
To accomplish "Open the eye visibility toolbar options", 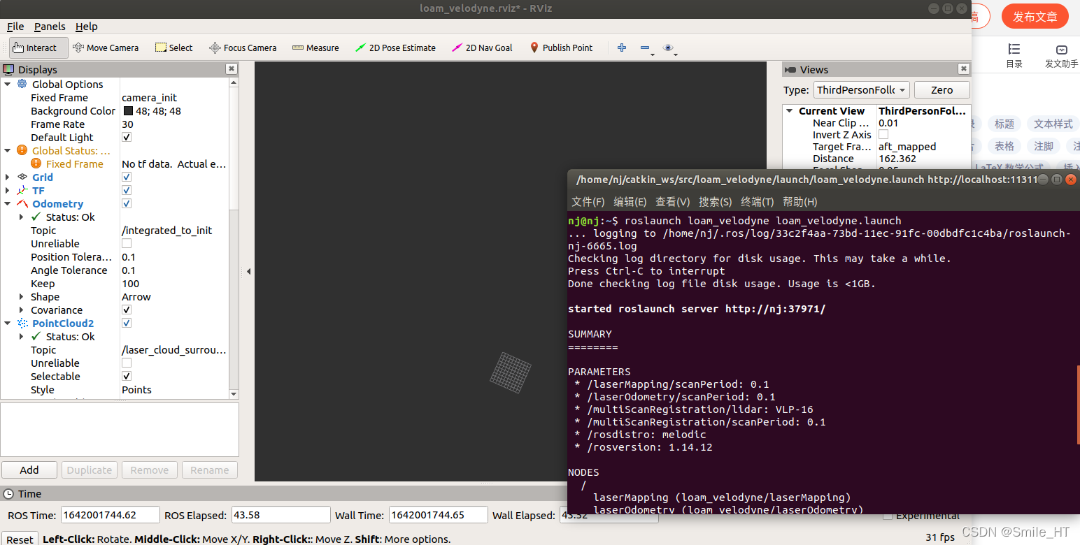I will click(669, 48).
